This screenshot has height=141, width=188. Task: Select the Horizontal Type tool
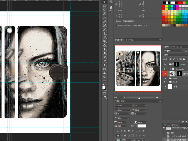105,61
